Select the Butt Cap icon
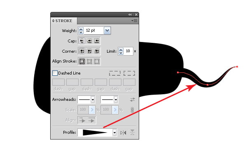This screenshot has height=156, width=247. pyautogui.click(x=82, y=41)
